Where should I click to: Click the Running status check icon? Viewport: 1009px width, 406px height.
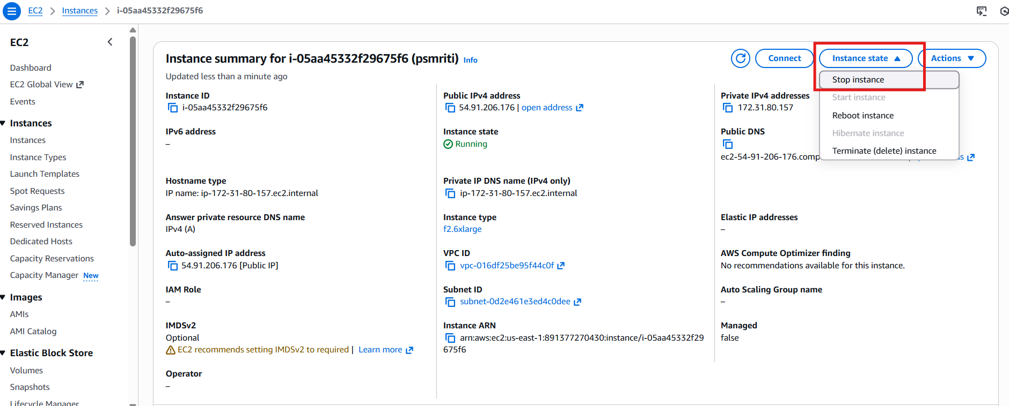point(448,144)
